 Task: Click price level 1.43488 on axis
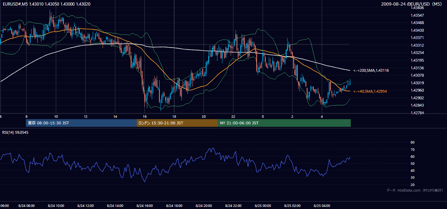[417, 23]
